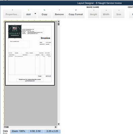Select the $123.45 total amount field

pyautogui.click(x=47, y=76)
